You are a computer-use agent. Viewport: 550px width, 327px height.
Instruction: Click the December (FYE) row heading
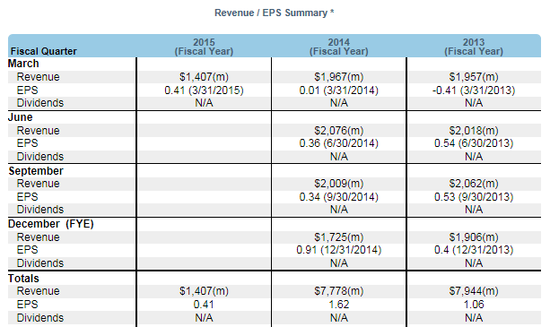pos(51,224)
